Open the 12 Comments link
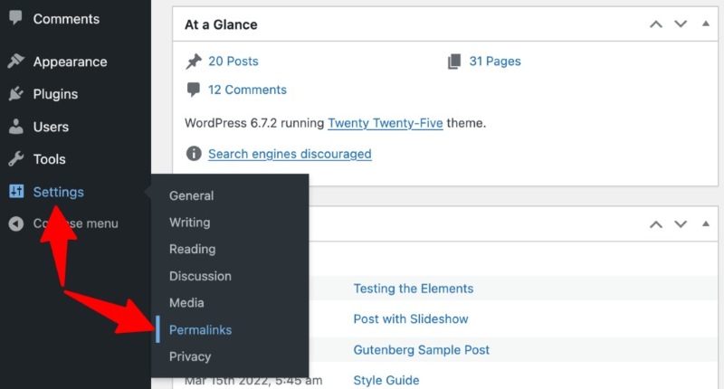 247,90
